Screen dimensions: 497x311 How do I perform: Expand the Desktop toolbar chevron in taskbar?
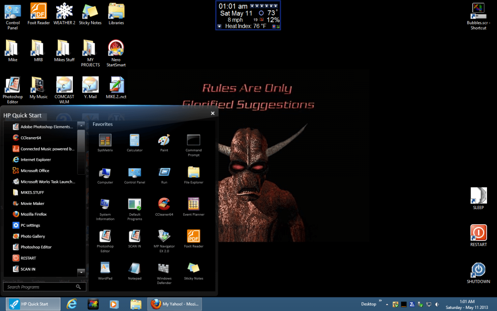point(380,301)
